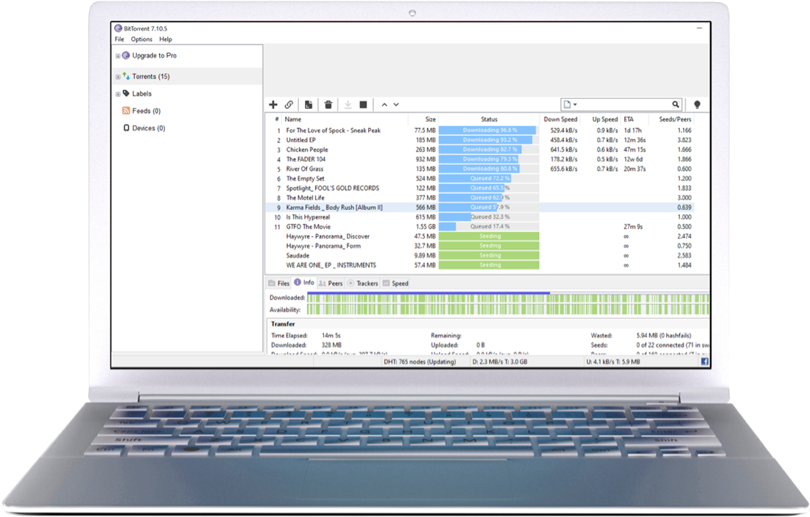Expand the Torrents sidebar section
The height and width of the screenshot is (517, 810).
pos(117,76)
